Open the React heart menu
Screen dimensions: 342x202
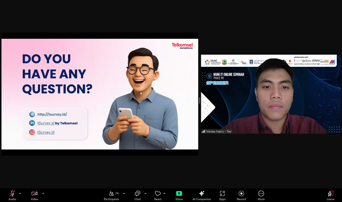[158, 195]
